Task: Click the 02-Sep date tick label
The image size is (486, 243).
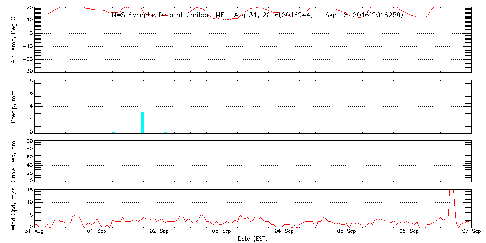Action: (x=159, y=232)
